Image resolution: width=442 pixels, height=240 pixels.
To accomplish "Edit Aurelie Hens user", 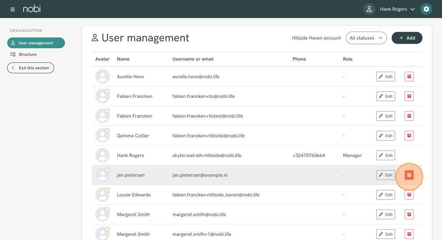I will coord(386,77).
